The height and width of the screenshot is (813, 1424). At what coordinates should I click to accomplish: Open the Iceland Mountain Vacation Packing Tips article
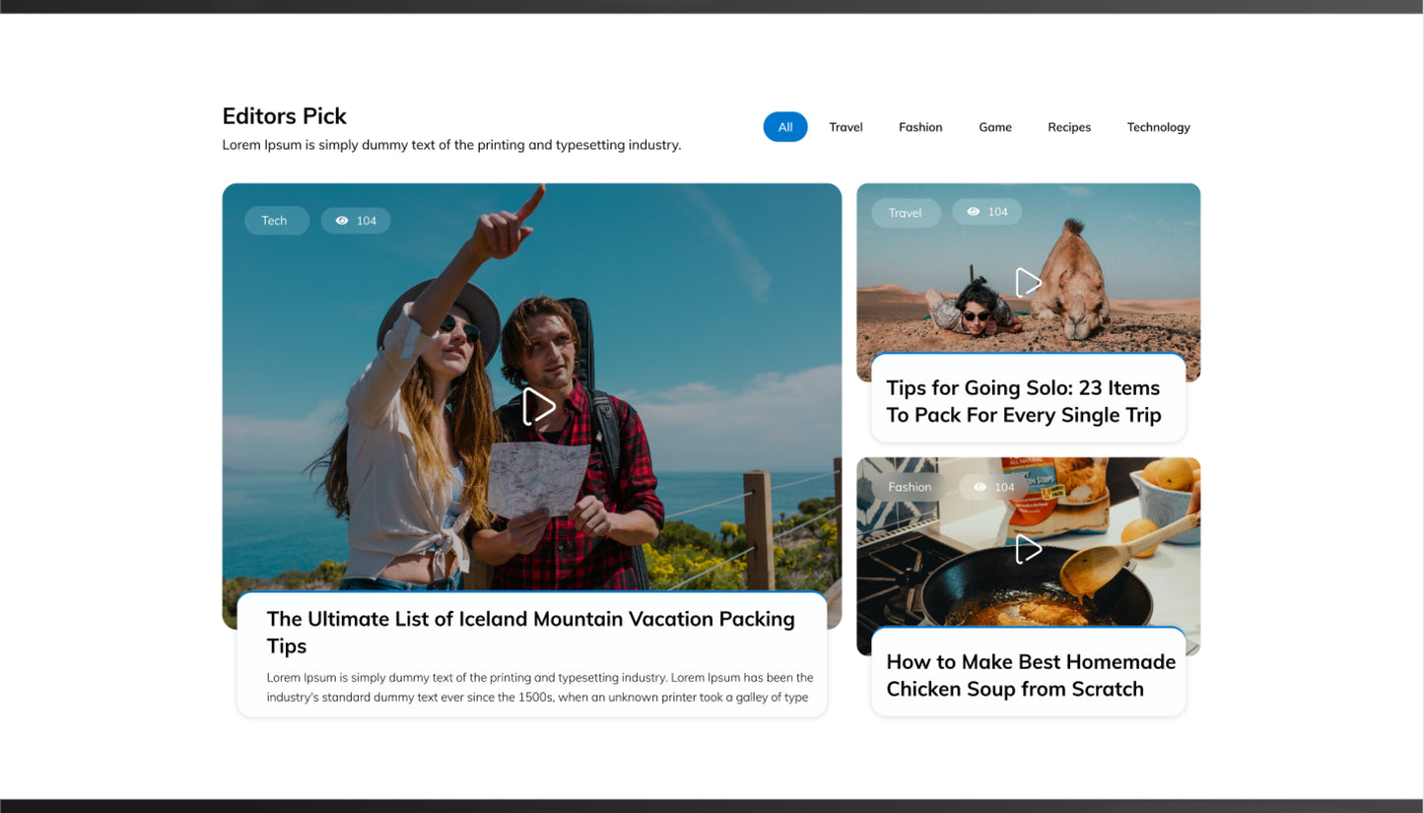pos(530,632)
